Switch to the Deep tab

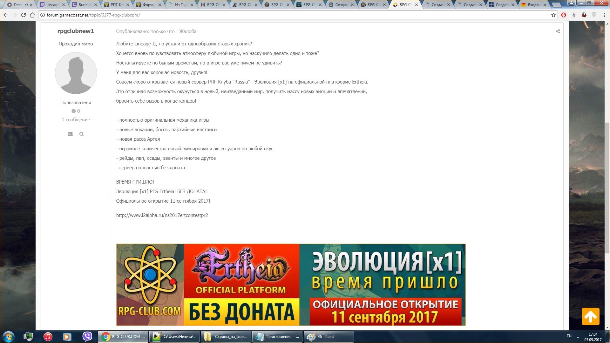click(x=17, y=5)
